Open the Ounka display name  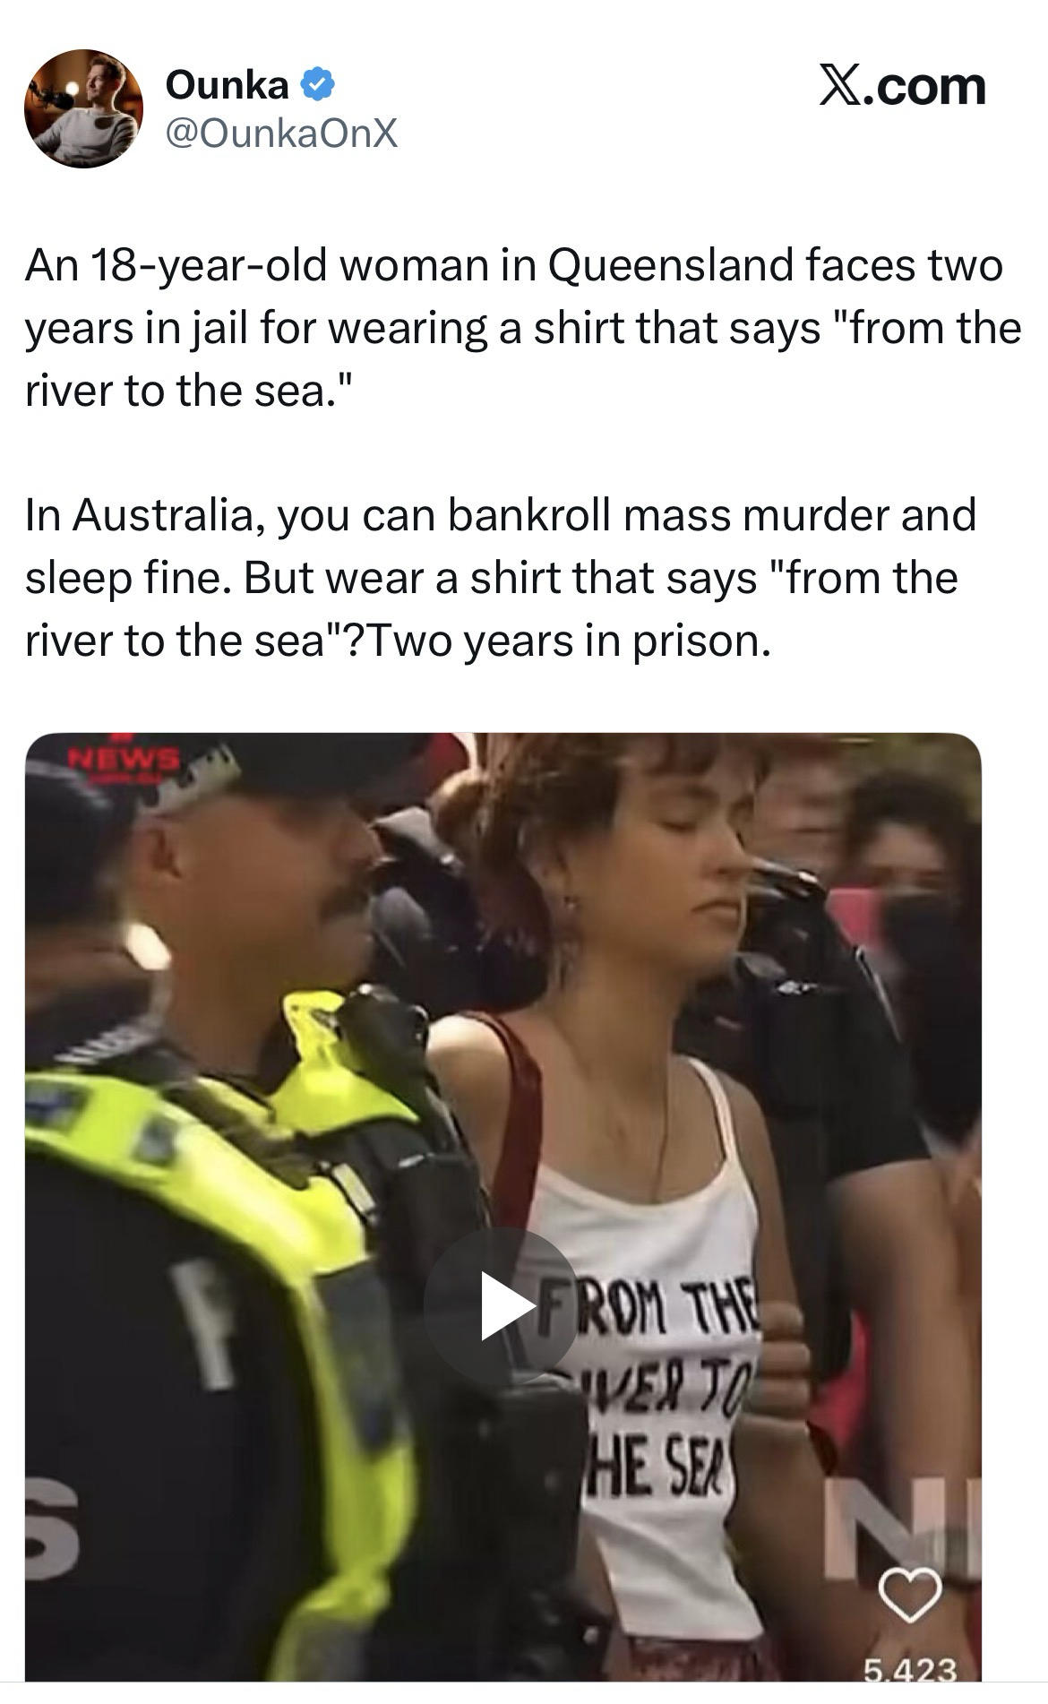(x=227, y=85)
